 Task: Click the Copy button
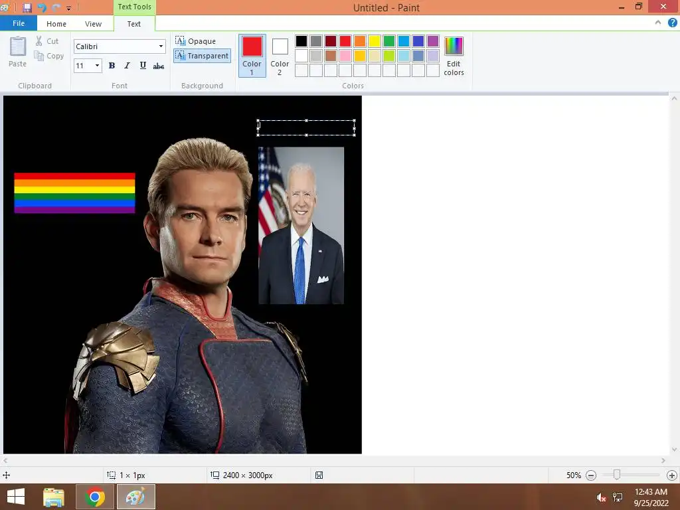[x=49, y=56]
